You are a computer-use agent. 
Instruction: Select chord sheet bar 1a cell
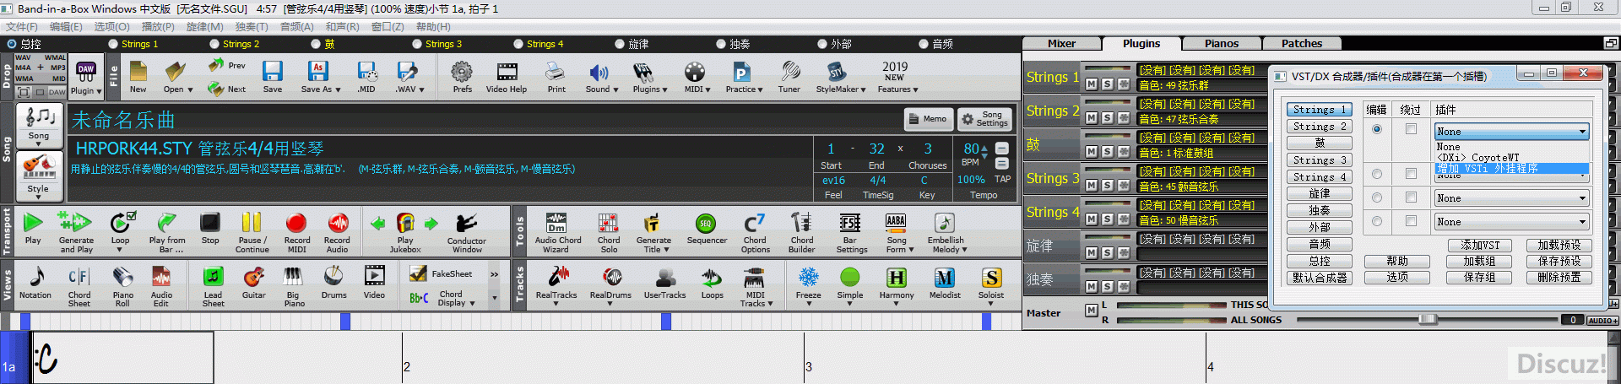(x=122, y=358)
